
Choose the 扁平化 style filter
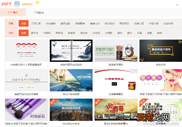pyautogui.click(x=35, y=33)
